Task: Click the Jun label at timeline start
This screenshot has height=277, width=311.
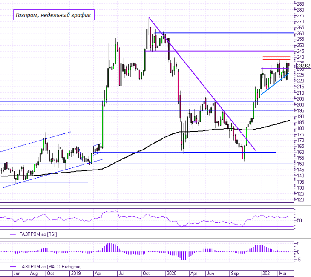Action: (17, 274)
